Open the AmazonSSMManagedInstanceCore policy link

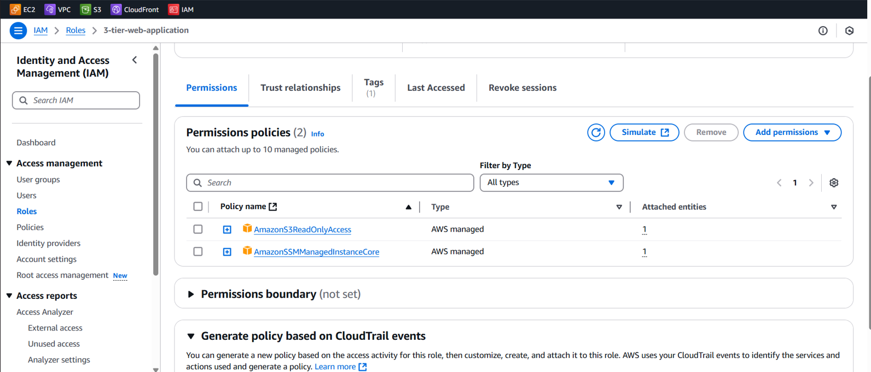coord(316,252)
